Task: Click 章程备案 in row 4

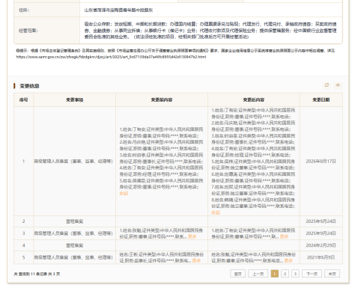Action: click(x=75, y=245)
